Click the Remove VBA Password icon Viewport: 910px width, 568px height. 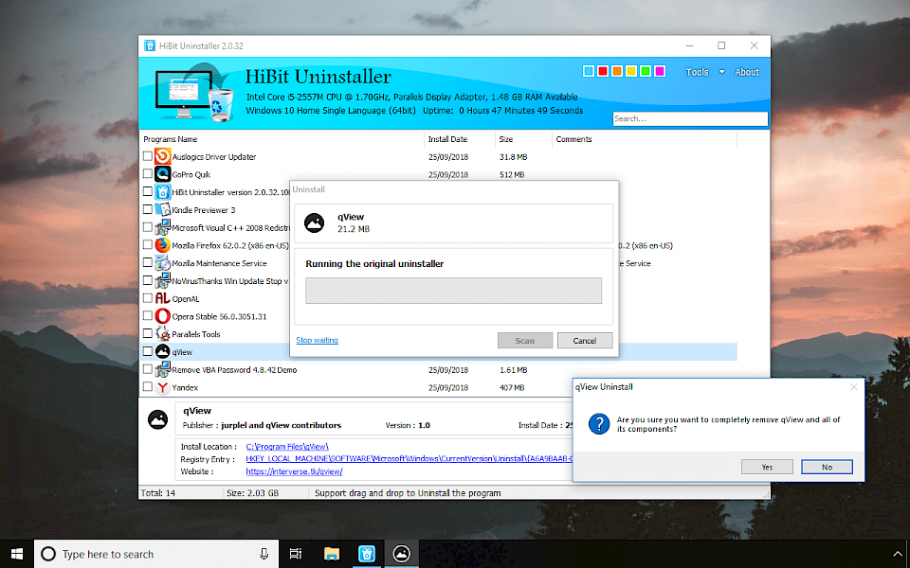pos(162,369)
